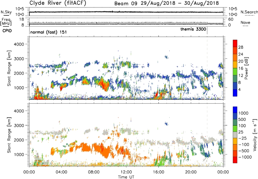Click the 'normal (fast) 151' CPID text

(49, 32)
